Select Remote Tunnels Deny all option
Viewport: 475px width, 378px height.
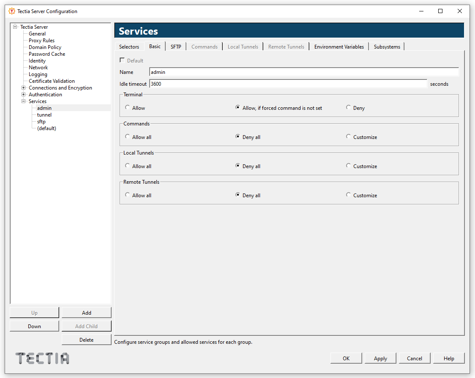point(238,195)
